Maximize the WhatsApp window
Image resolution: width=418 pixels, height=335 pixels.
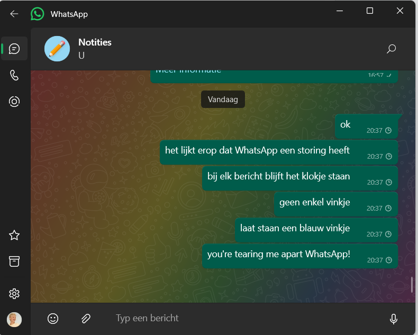(370, 11)
